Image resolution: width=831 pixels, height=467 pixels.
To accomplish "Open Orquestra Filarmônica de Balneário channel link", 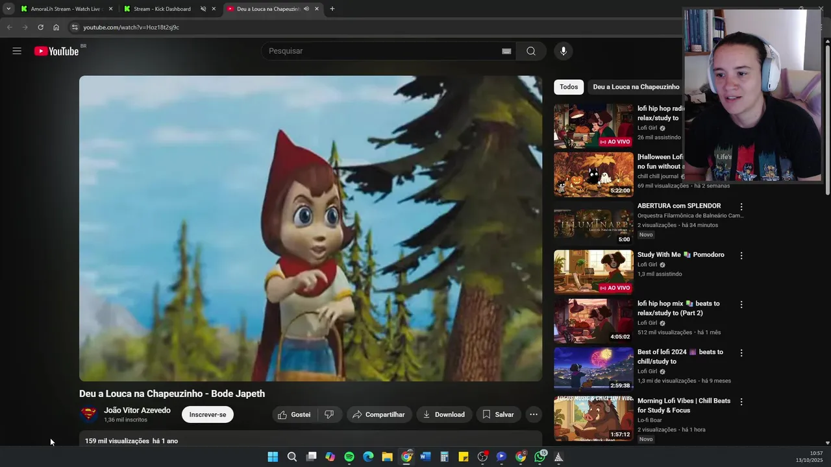I will (x=690, y=215).
